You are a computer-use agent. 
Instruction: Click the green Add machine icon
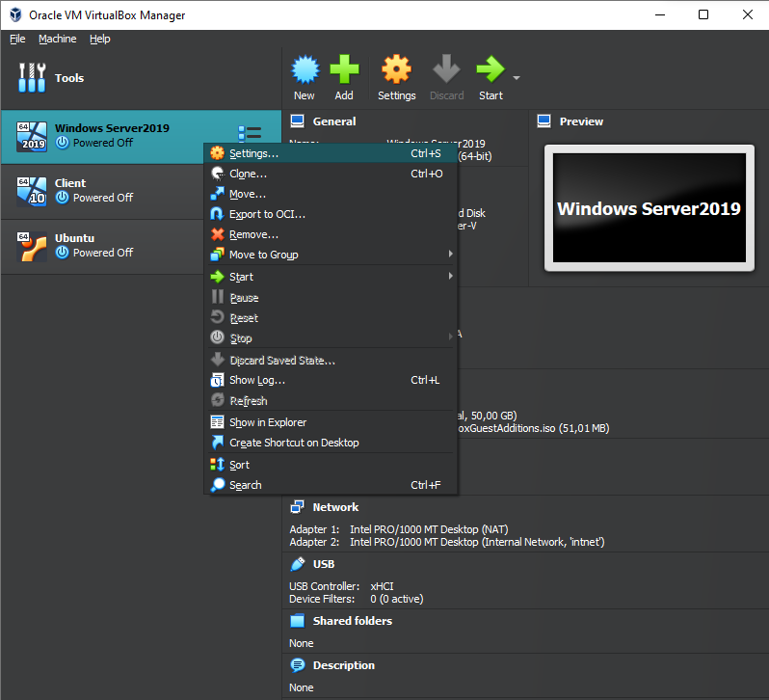[x=344, y=73]
